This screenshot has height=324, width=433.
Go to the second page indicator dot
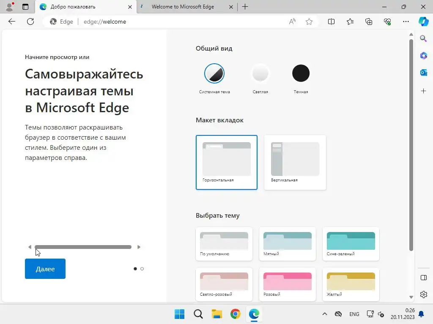(x=142, y=269)
